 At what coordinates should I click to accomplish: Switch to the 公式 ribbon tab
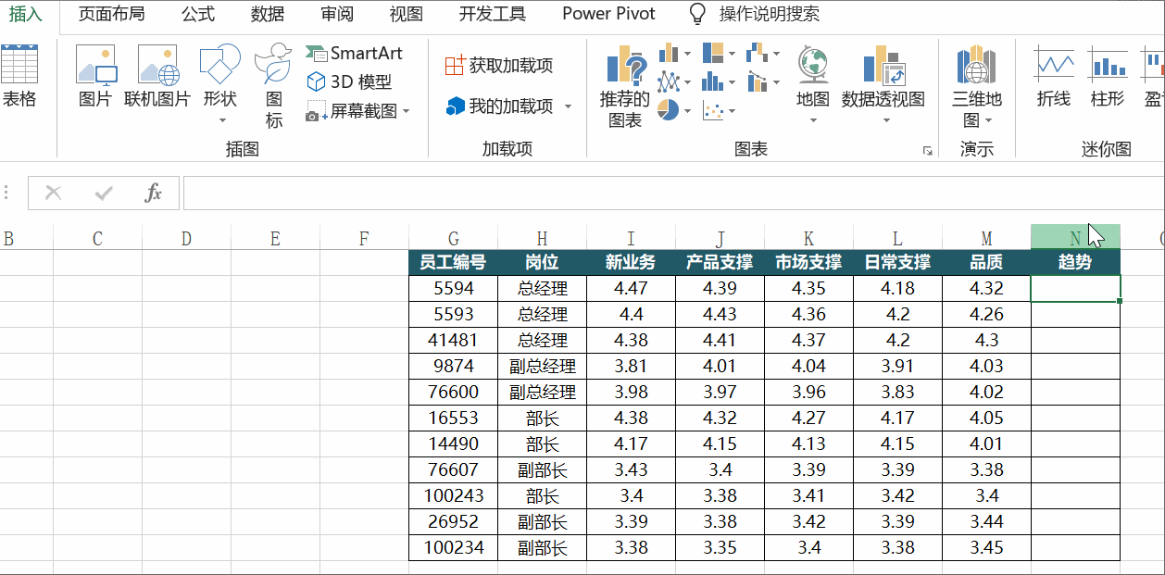[197, 14]
